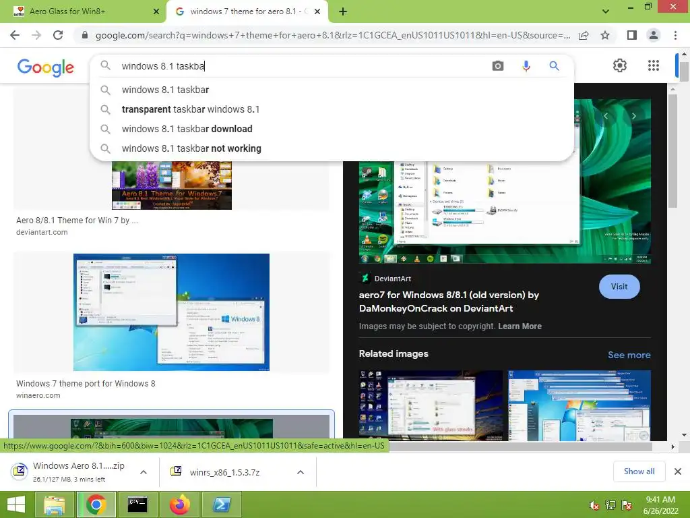
Task: Click the Chrome taskbar icon
Action: tap(96, 505)
